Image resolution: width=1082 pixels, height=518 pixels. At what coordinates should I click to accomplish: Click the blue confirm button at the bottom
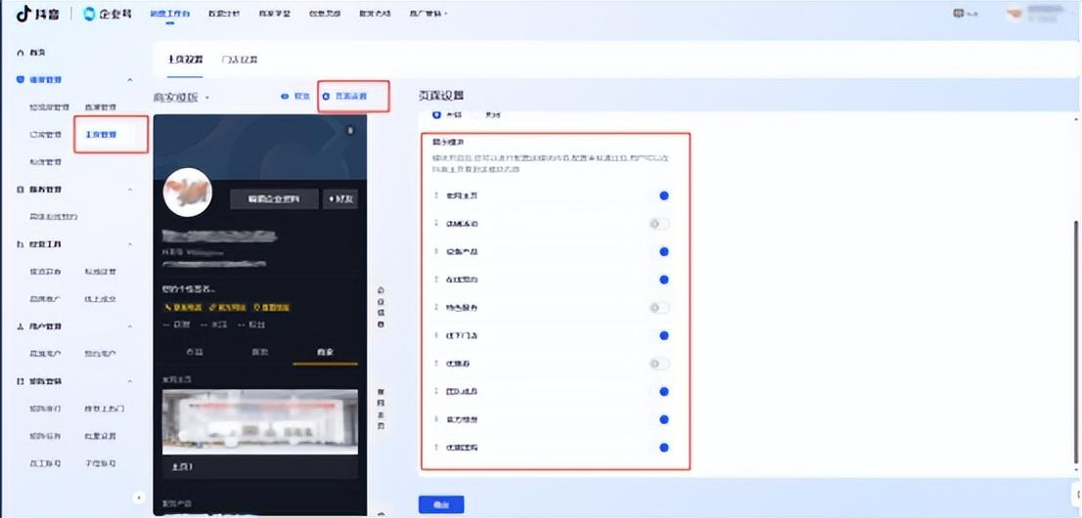pyautogui.click(x=441, y=505)
